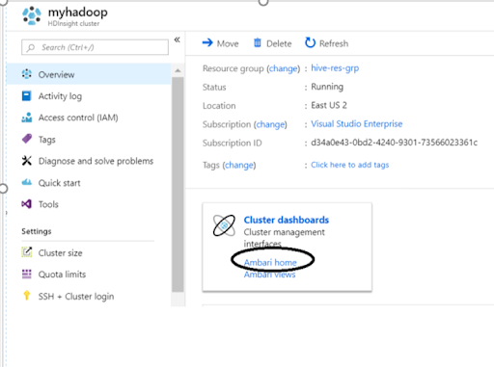Click the Subscription ID value text

pyautogui.click(x=394, y=143)
